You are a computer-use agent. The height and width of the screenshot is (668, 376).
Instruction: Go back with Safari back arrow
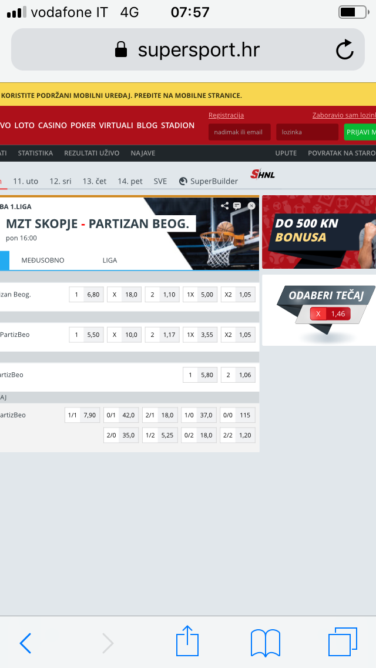[25, 643]
